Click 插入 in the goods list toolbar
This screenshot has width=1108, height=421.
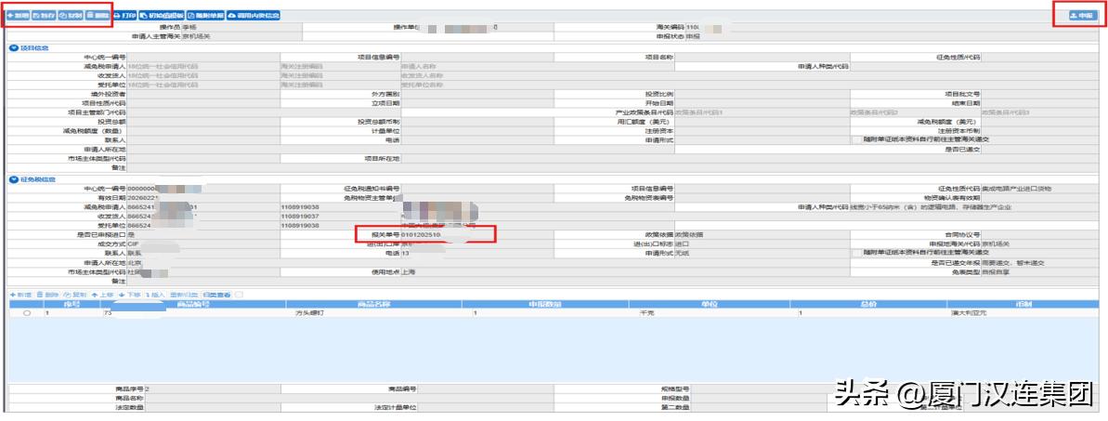coord(155,295)
